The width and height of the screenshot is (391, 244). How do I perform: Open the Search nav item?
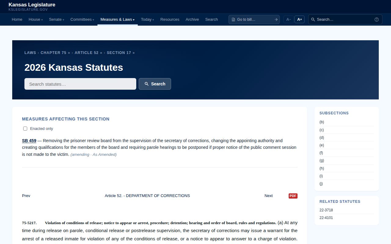(211, 20)
